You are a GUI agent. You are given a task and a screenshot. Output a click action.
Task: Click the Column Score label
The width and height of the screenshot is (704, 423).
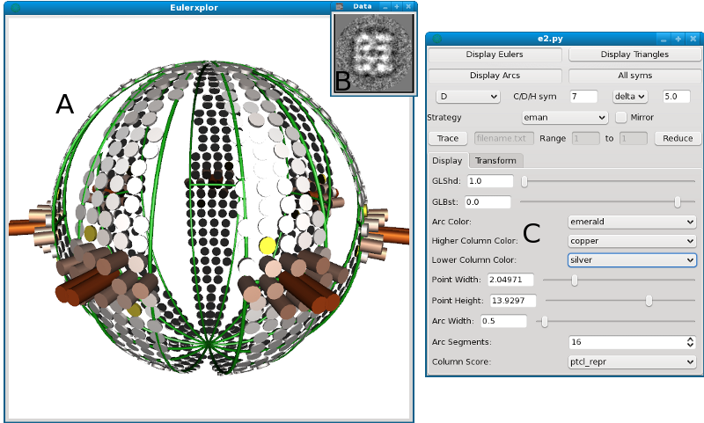click(x=461, y=362)
